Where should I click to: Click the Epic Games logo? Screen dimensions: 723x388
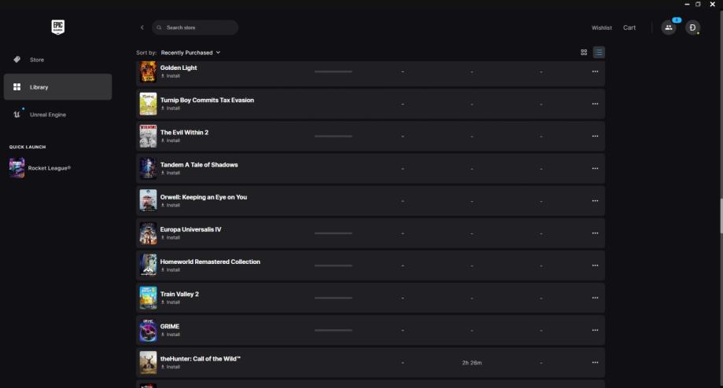pos(57,27)
